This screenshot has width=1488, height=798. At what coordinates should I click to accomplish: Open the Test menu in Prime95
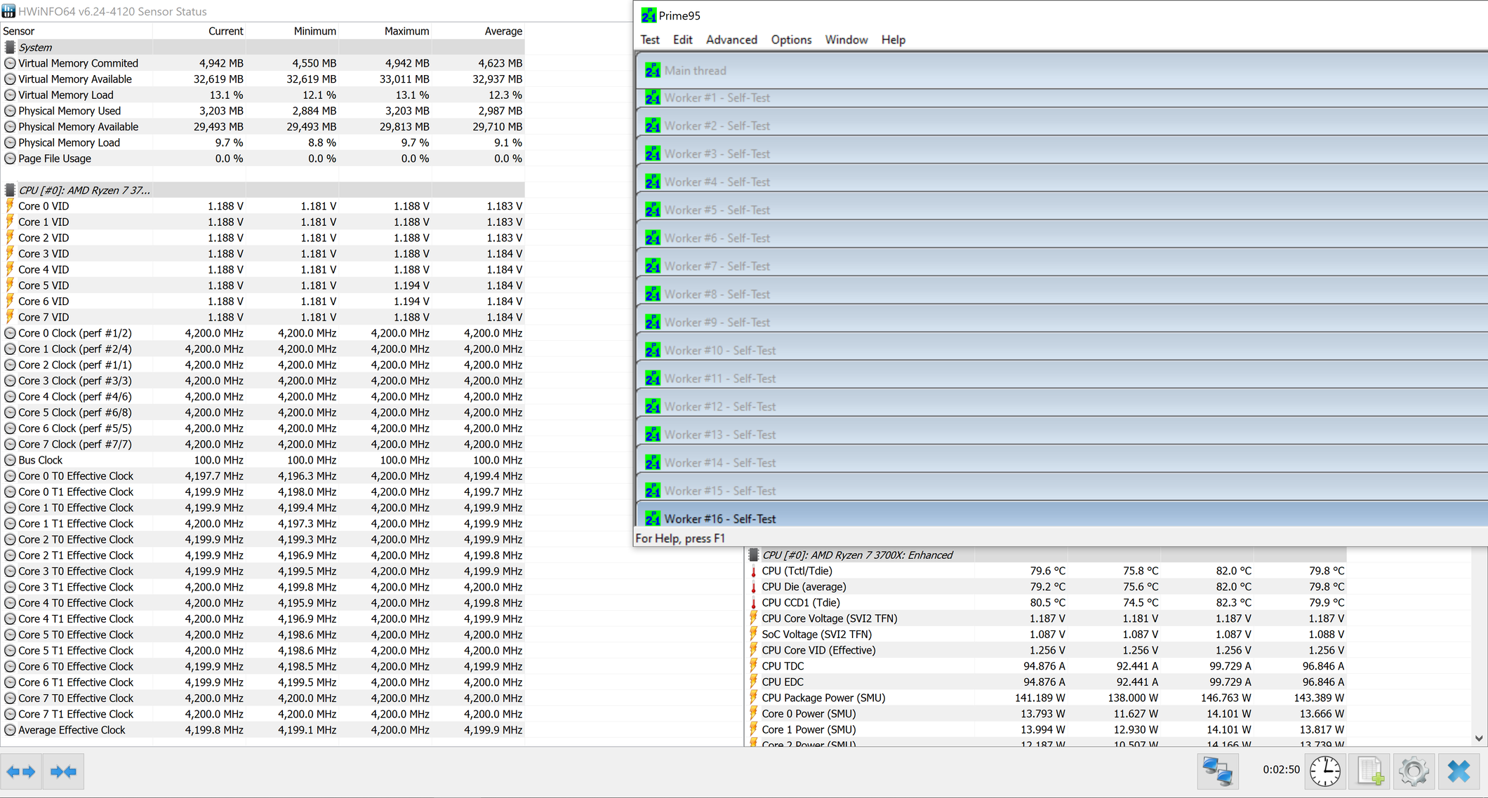(x=650, y=39)
